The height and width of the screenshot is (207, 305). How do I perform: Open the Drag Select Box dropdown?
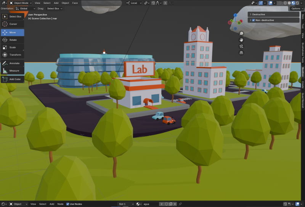click(x=55, y=8)
